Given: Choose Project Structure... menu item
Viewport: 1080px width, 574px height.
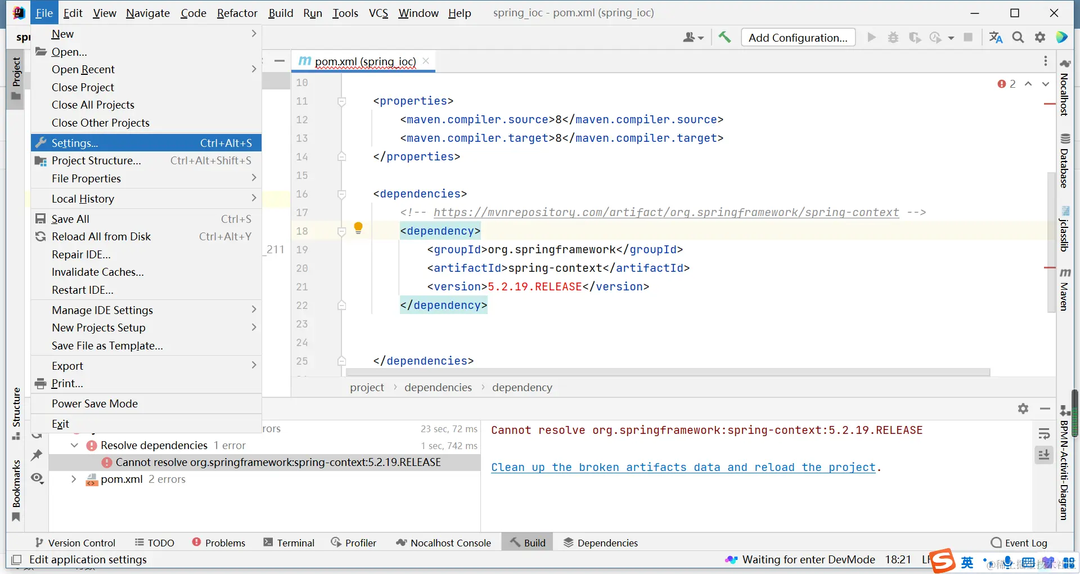Looking at the screenshot, I should (x=146, y=160).
